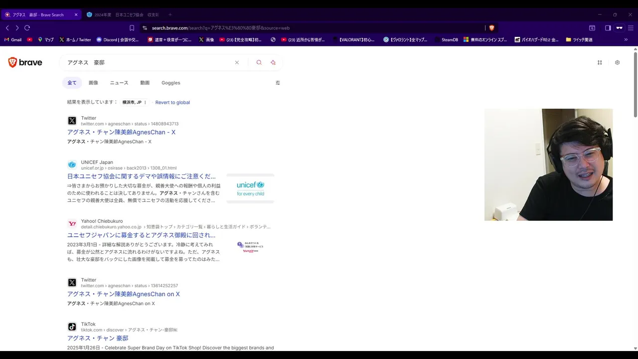The image size is (638, 359).
Task: Go to the Brave logo home
Action: pos(25,62)
